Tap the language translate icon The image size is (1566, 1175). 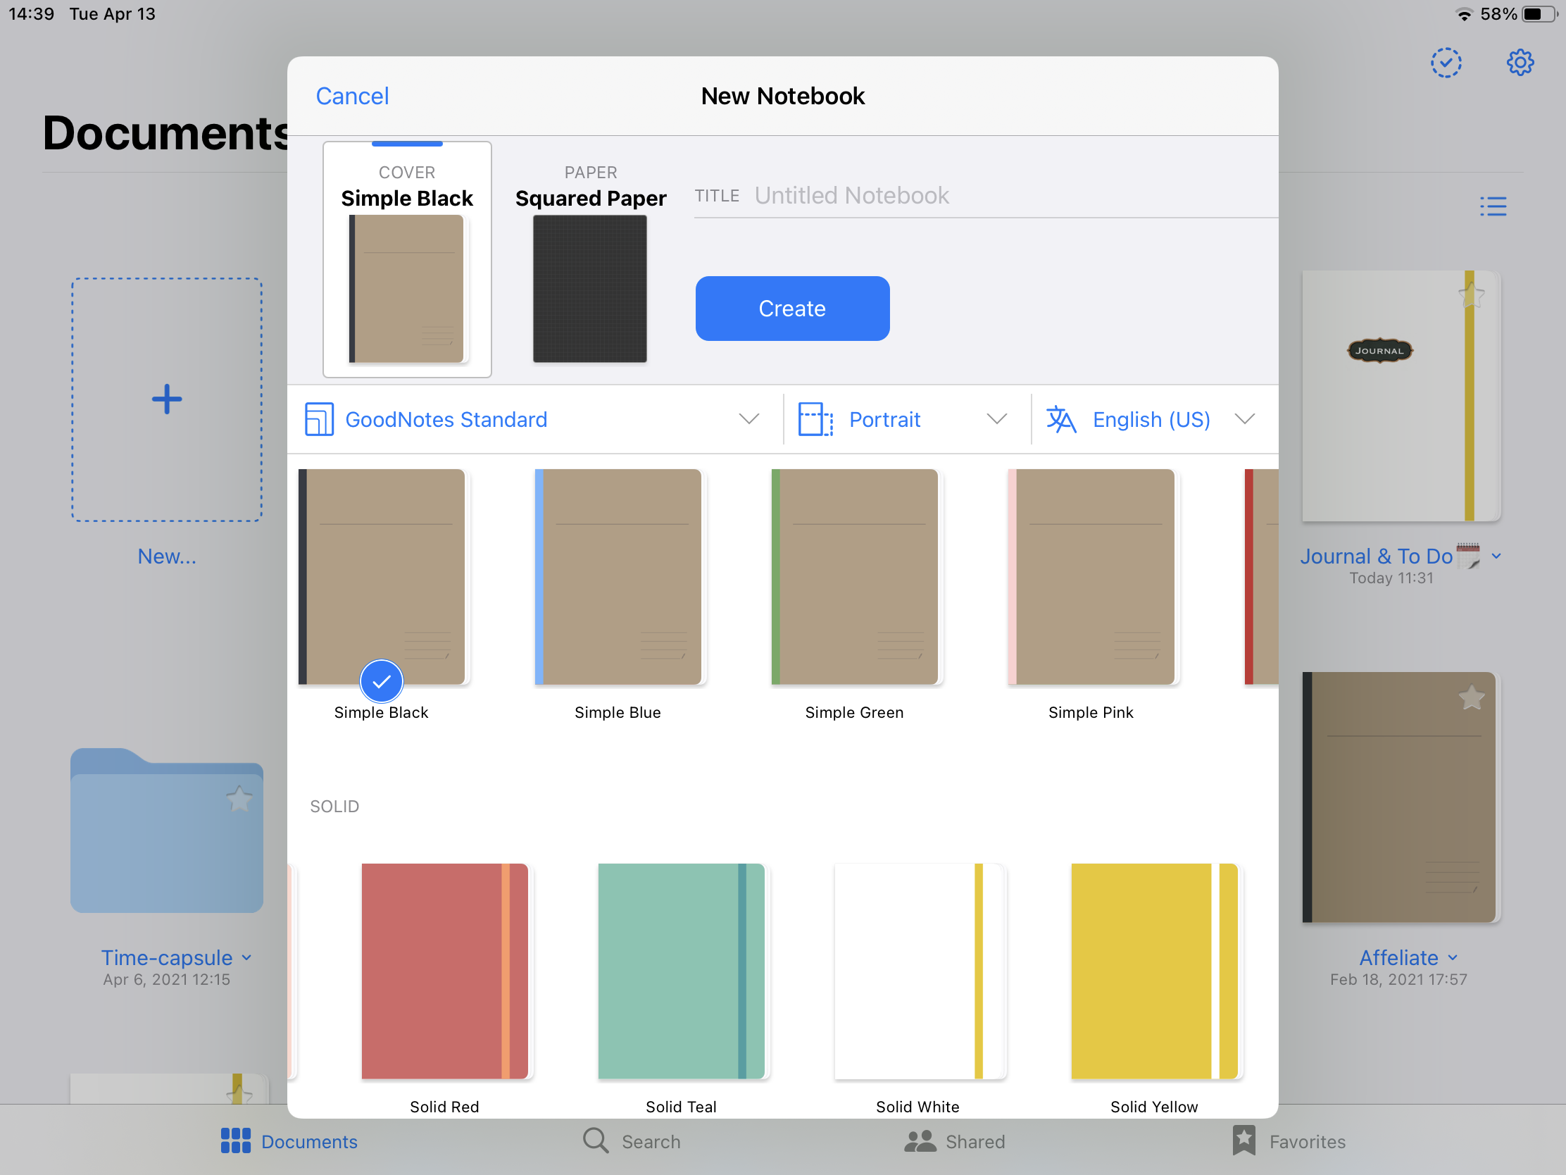pos(1060,419)
